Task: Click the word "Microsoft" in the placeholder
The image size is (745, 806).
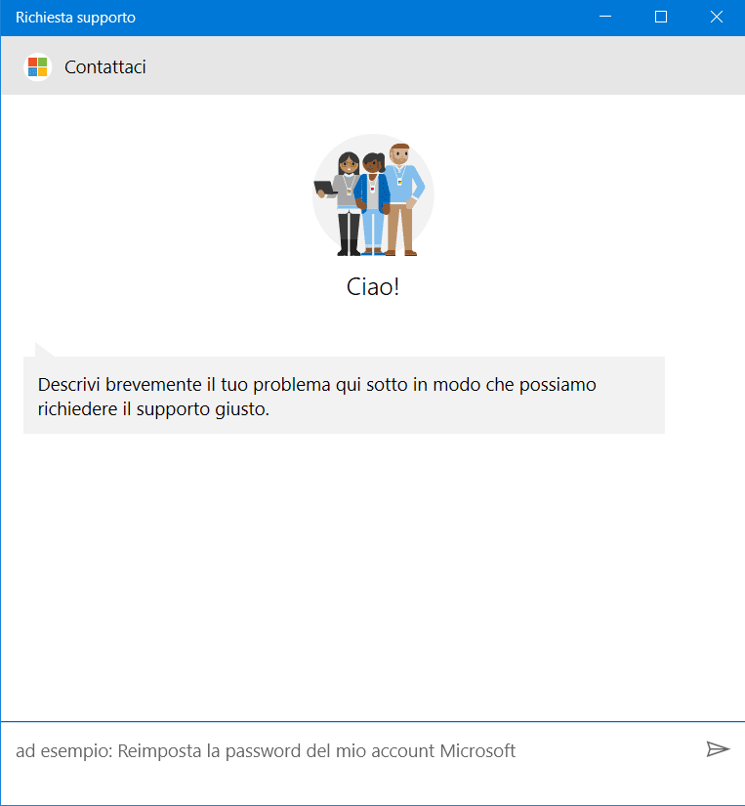Action: click(477, 750)
